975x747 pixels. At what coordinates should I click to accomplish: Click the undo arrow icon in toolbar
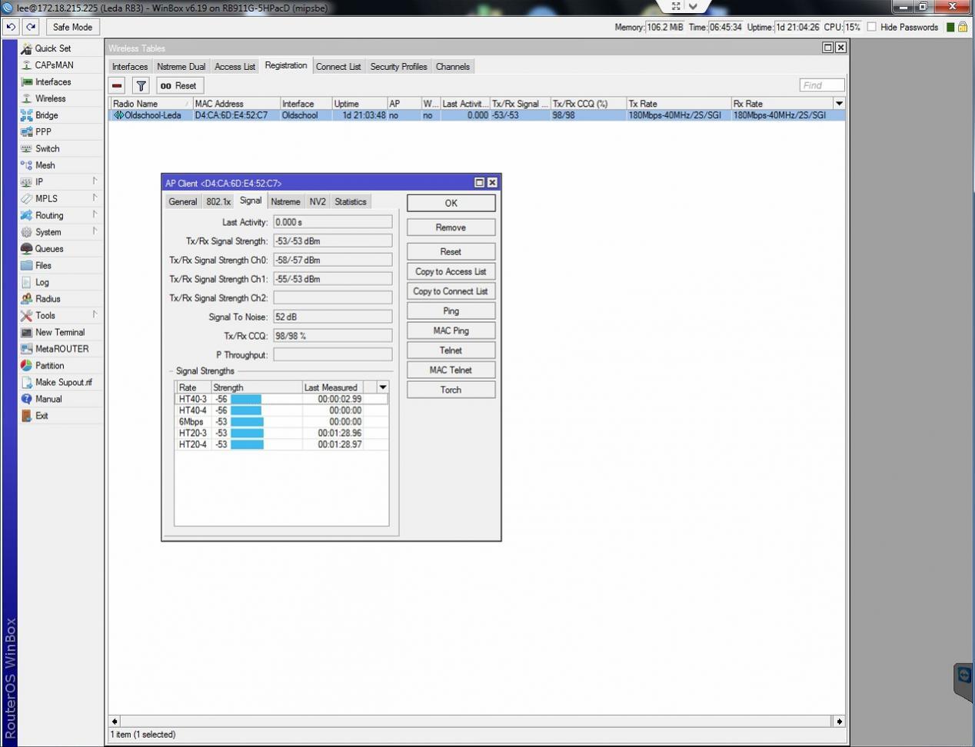11,27
